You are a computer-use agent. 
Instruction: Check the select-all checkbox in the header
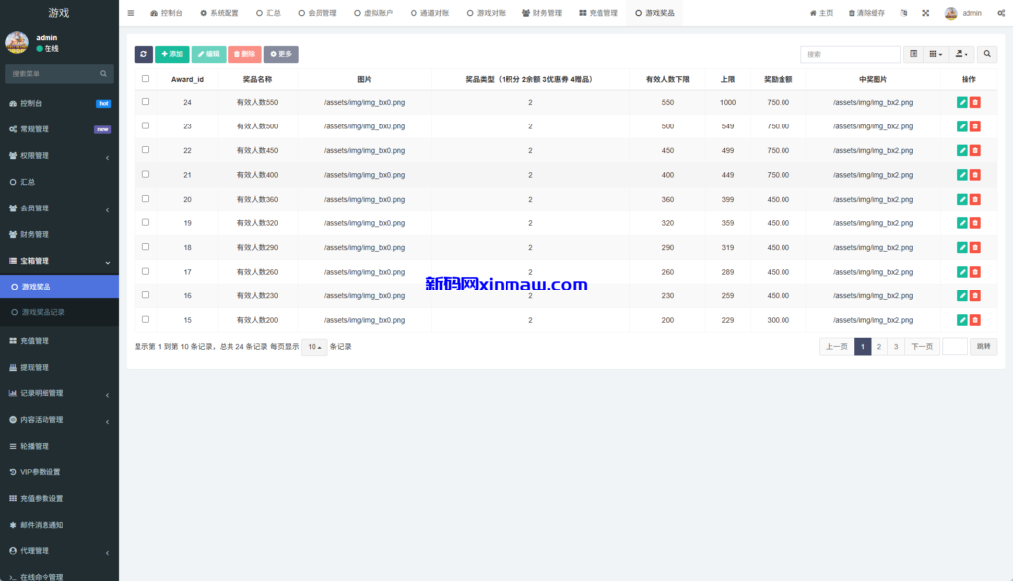[143, 79]
